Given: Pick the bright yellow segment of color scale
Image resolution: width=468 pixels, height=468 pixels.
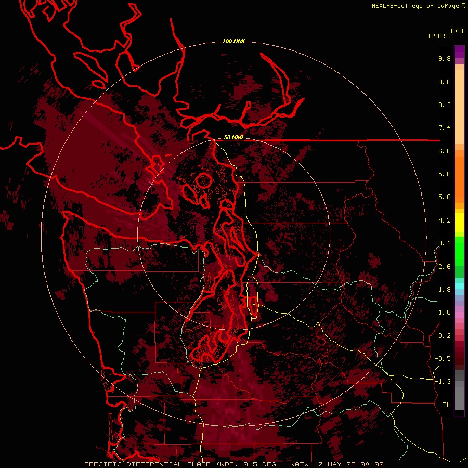Looking at the screenshot, I should pyautogui.click(x=459, y=223).
